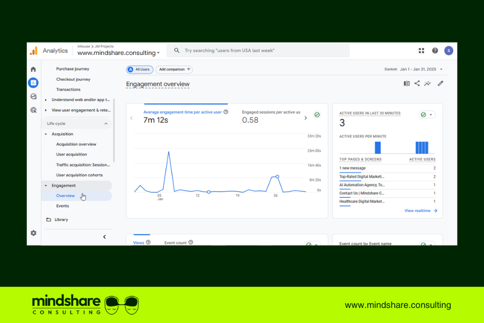This screenshot has width=484, height=323.
Task: Open Admin settings gear icon
Action: tap(33, 233)
